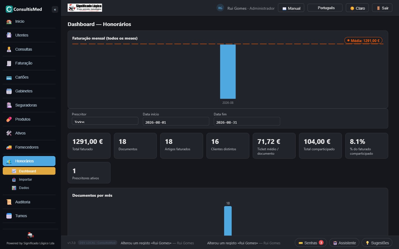Click the Dashboard chart icon in submenu
The height and width of the screenshot is (249, 399).
point(14,171)
